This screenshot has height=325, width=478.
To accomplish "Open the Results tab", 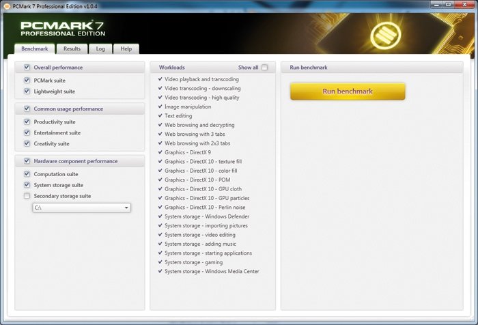I will (72, 48).
